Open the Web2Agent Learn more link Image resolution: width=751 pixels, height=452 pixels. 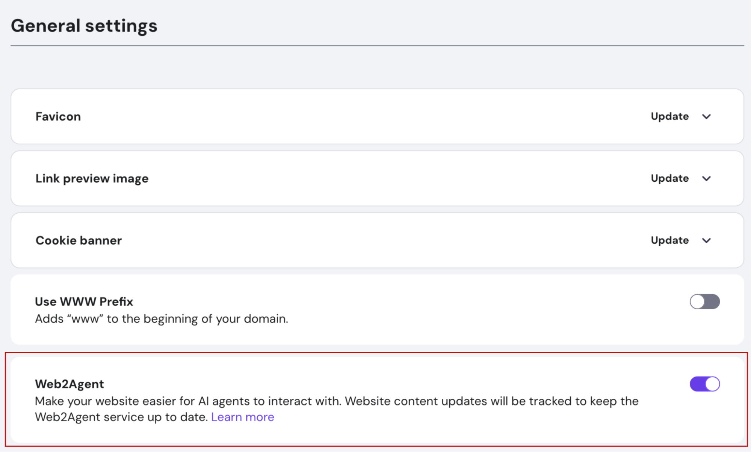pos(242,417)
